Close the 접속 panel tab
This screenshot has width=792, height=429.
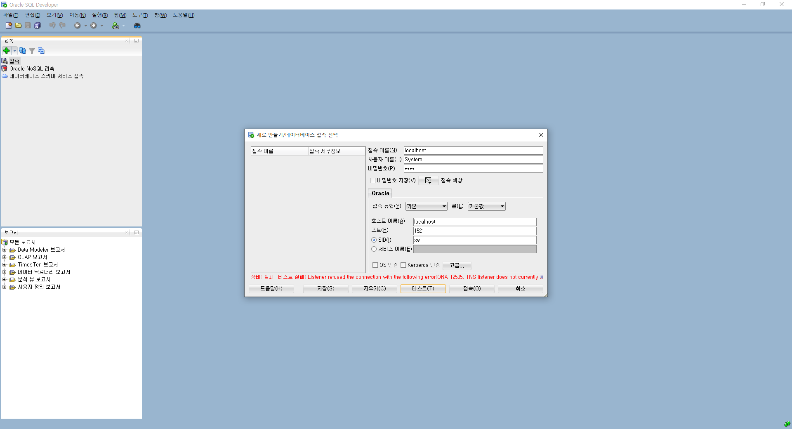tap(127, 40)
